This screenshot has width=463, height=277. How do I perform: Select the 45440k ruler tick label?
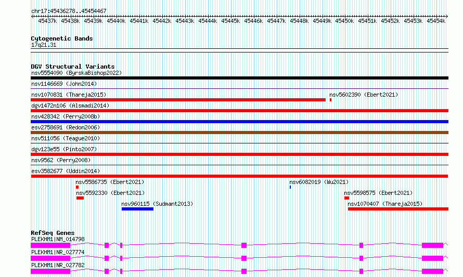pos(116,21)
